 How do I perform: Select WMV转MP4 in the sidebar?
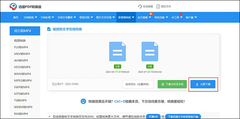22,74
